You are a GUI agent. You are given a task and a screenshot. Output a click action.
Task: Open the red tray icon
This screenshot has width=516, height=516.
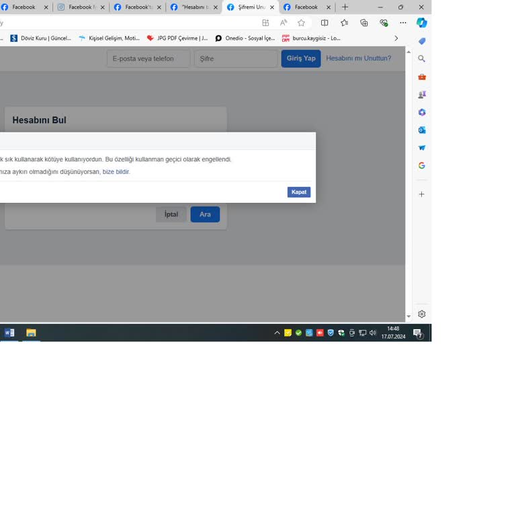[320, 333]
